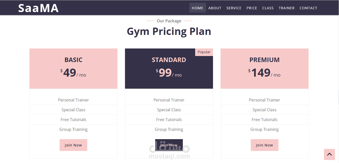Open the HOME nav item

pyautogui.click(x=197, y=8)
